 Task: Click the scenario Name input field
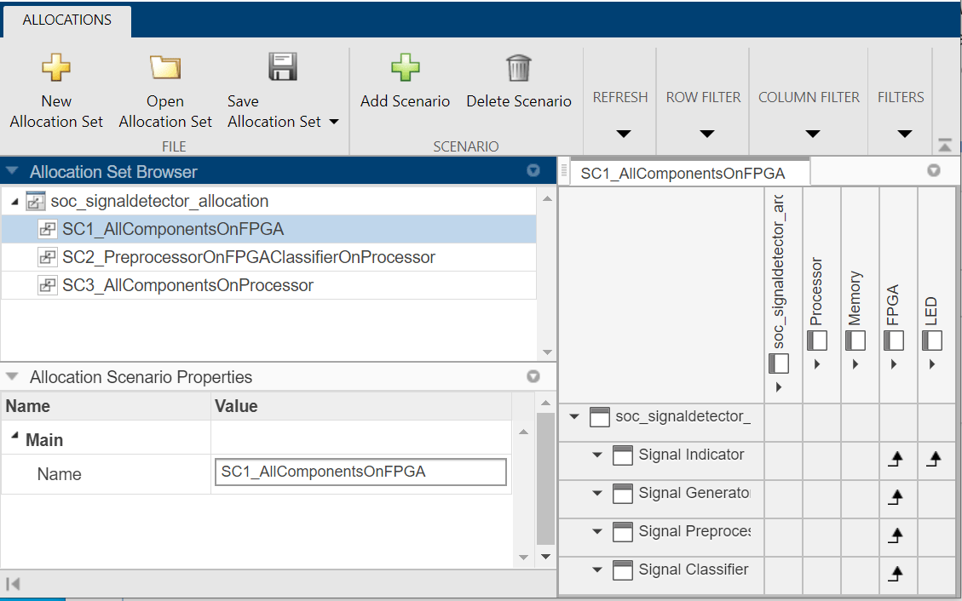(360, 472)
